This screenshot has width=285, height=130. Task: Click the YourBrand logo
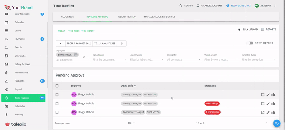[x=19, y=7]
